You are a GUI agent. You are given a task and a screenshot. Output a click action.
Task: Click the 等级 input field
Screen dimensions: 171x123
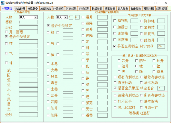click(28, 22)
